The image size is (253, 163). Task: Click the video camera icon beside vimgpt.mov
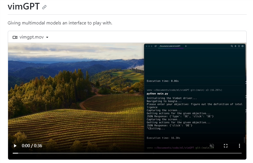click(x=15, y=37)
